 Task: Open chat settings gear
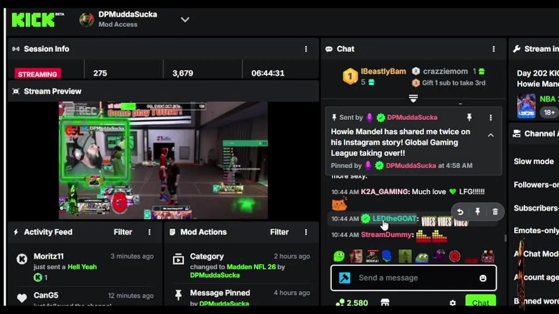tap(452, 303)
